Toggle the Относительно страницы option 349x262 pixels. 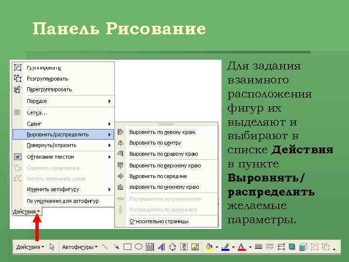[166, 221]
